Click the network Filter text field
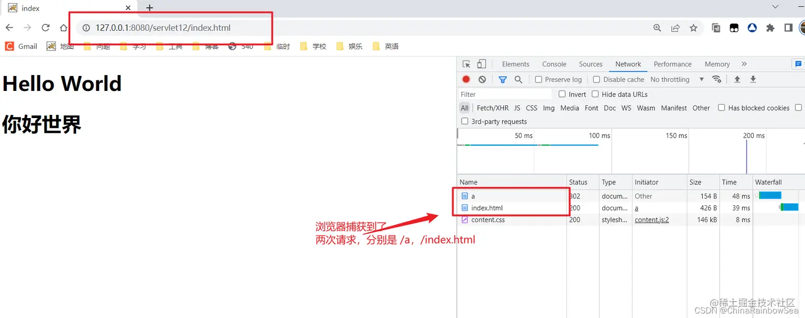The image size is (805, 318). point(505,94)
